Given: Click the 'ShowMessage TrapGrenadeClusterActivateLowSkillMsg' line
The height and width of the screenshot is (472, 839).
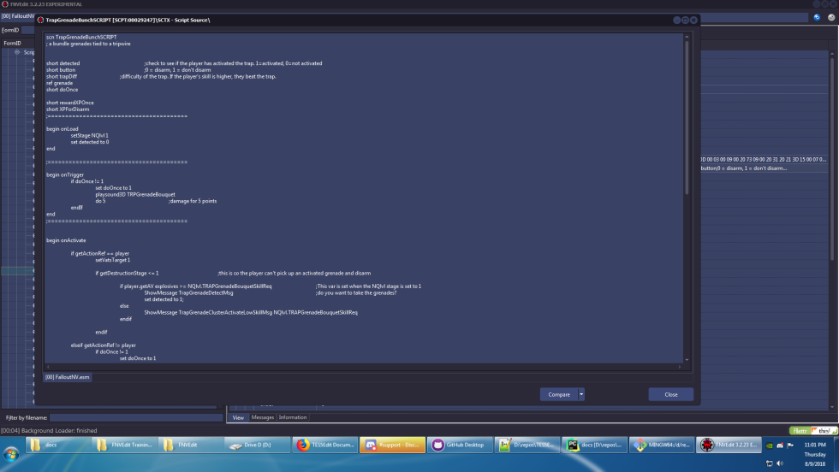Looking at the screenshot, I should pos(251,312).
